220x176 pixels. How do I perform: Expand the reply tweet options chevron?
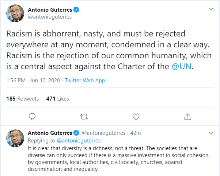coord(211,133)
